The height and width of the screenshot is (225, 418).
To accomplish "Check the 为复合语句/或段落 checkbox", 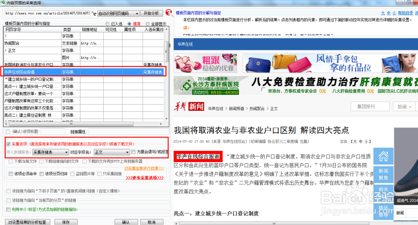I will point(133,152).
